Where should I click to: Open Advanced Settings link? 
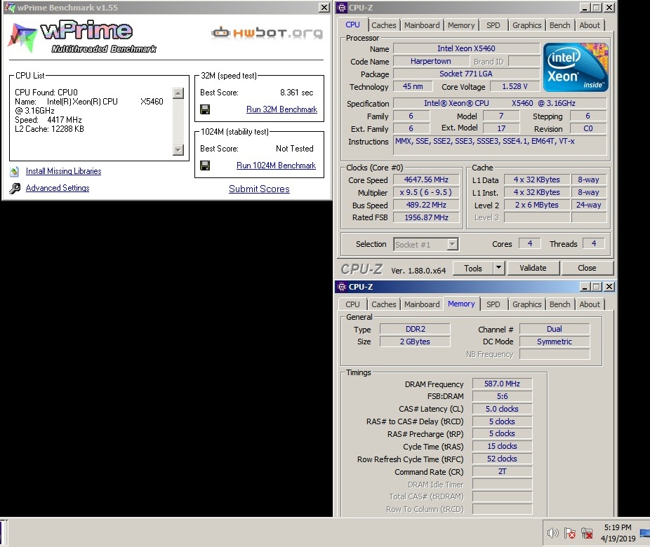[58, 188]
